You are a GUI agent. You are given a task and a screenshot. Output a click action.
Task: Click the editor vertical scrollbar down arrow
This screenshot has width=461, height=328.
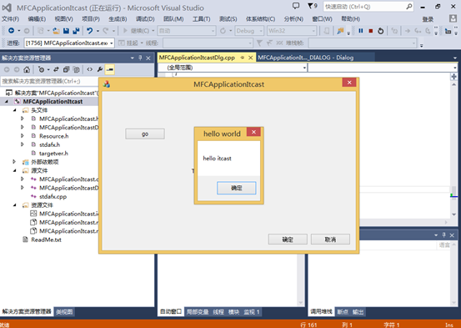tap(453, 214)
